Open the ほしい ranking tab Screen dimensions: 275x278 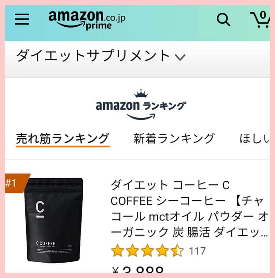[x=254, y=138]
